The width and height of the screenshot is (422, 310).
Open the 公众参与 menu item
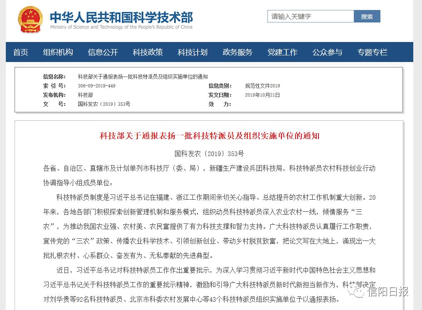point(327,52)
